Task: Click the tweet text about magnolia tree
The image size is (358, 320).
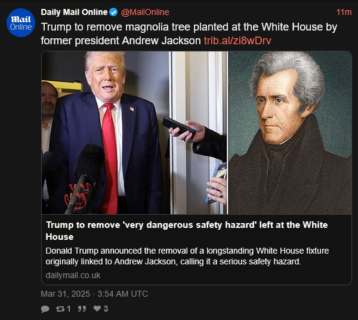Action: click(x=189, y=34)
